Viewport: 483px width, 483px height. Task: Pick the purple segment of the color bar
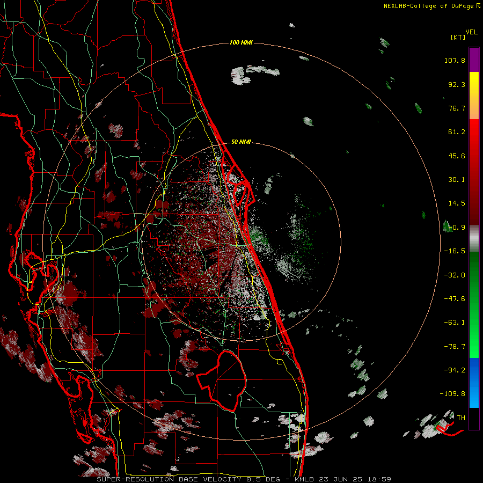pos(474,60)
